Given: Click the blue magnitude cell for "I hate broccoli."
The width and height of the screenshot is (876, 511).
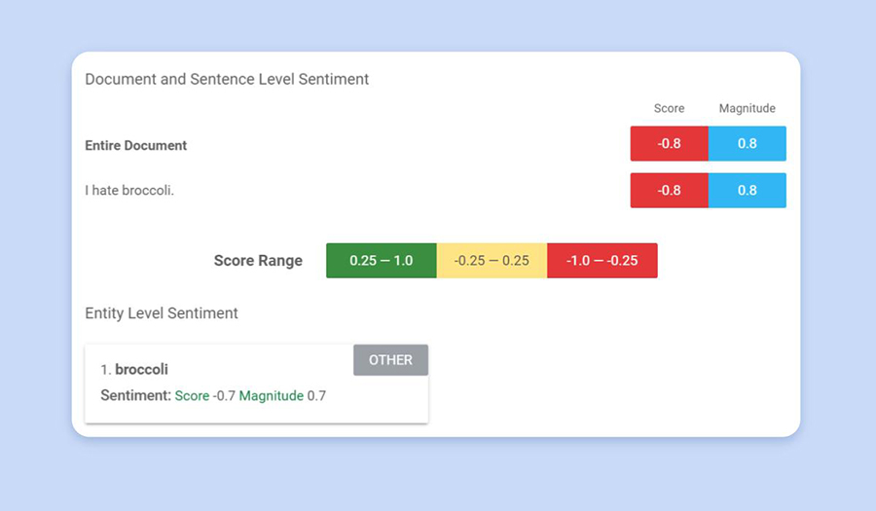Looking at the screenshot, I should (747, 191).
